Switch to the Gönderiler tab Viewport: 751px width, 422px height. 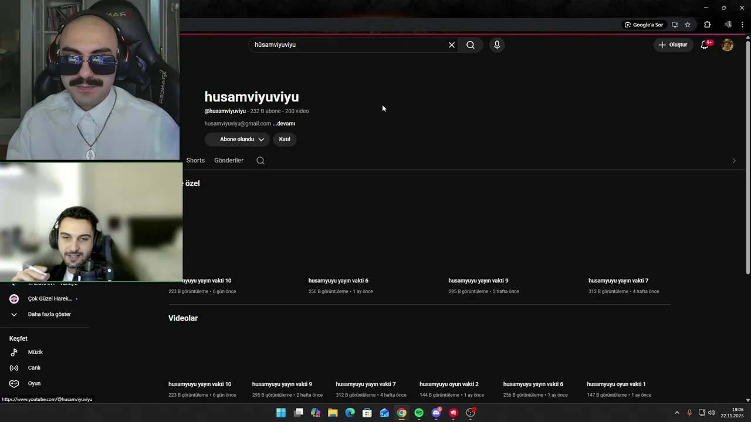229,161
